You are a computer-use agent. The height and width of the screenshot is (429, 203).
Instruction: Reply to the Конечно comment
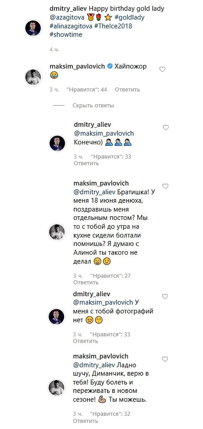[86, 163]
